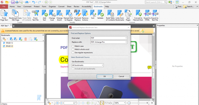This screenshot has height=105, width=199.
Task: Select Convert to Named Dest. tool
Action: coord(138,15)
